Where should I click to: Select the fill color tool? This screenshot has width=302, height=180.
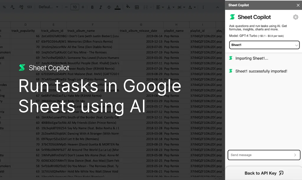(128, 7)
